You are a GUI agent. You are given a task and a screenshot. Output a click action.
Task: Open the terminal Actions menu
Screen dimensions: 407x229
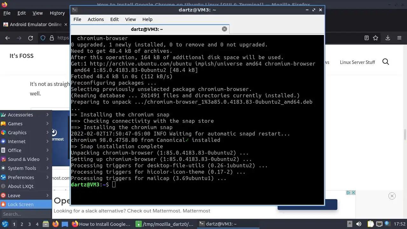pyautogui.click(x=96, y=19)
